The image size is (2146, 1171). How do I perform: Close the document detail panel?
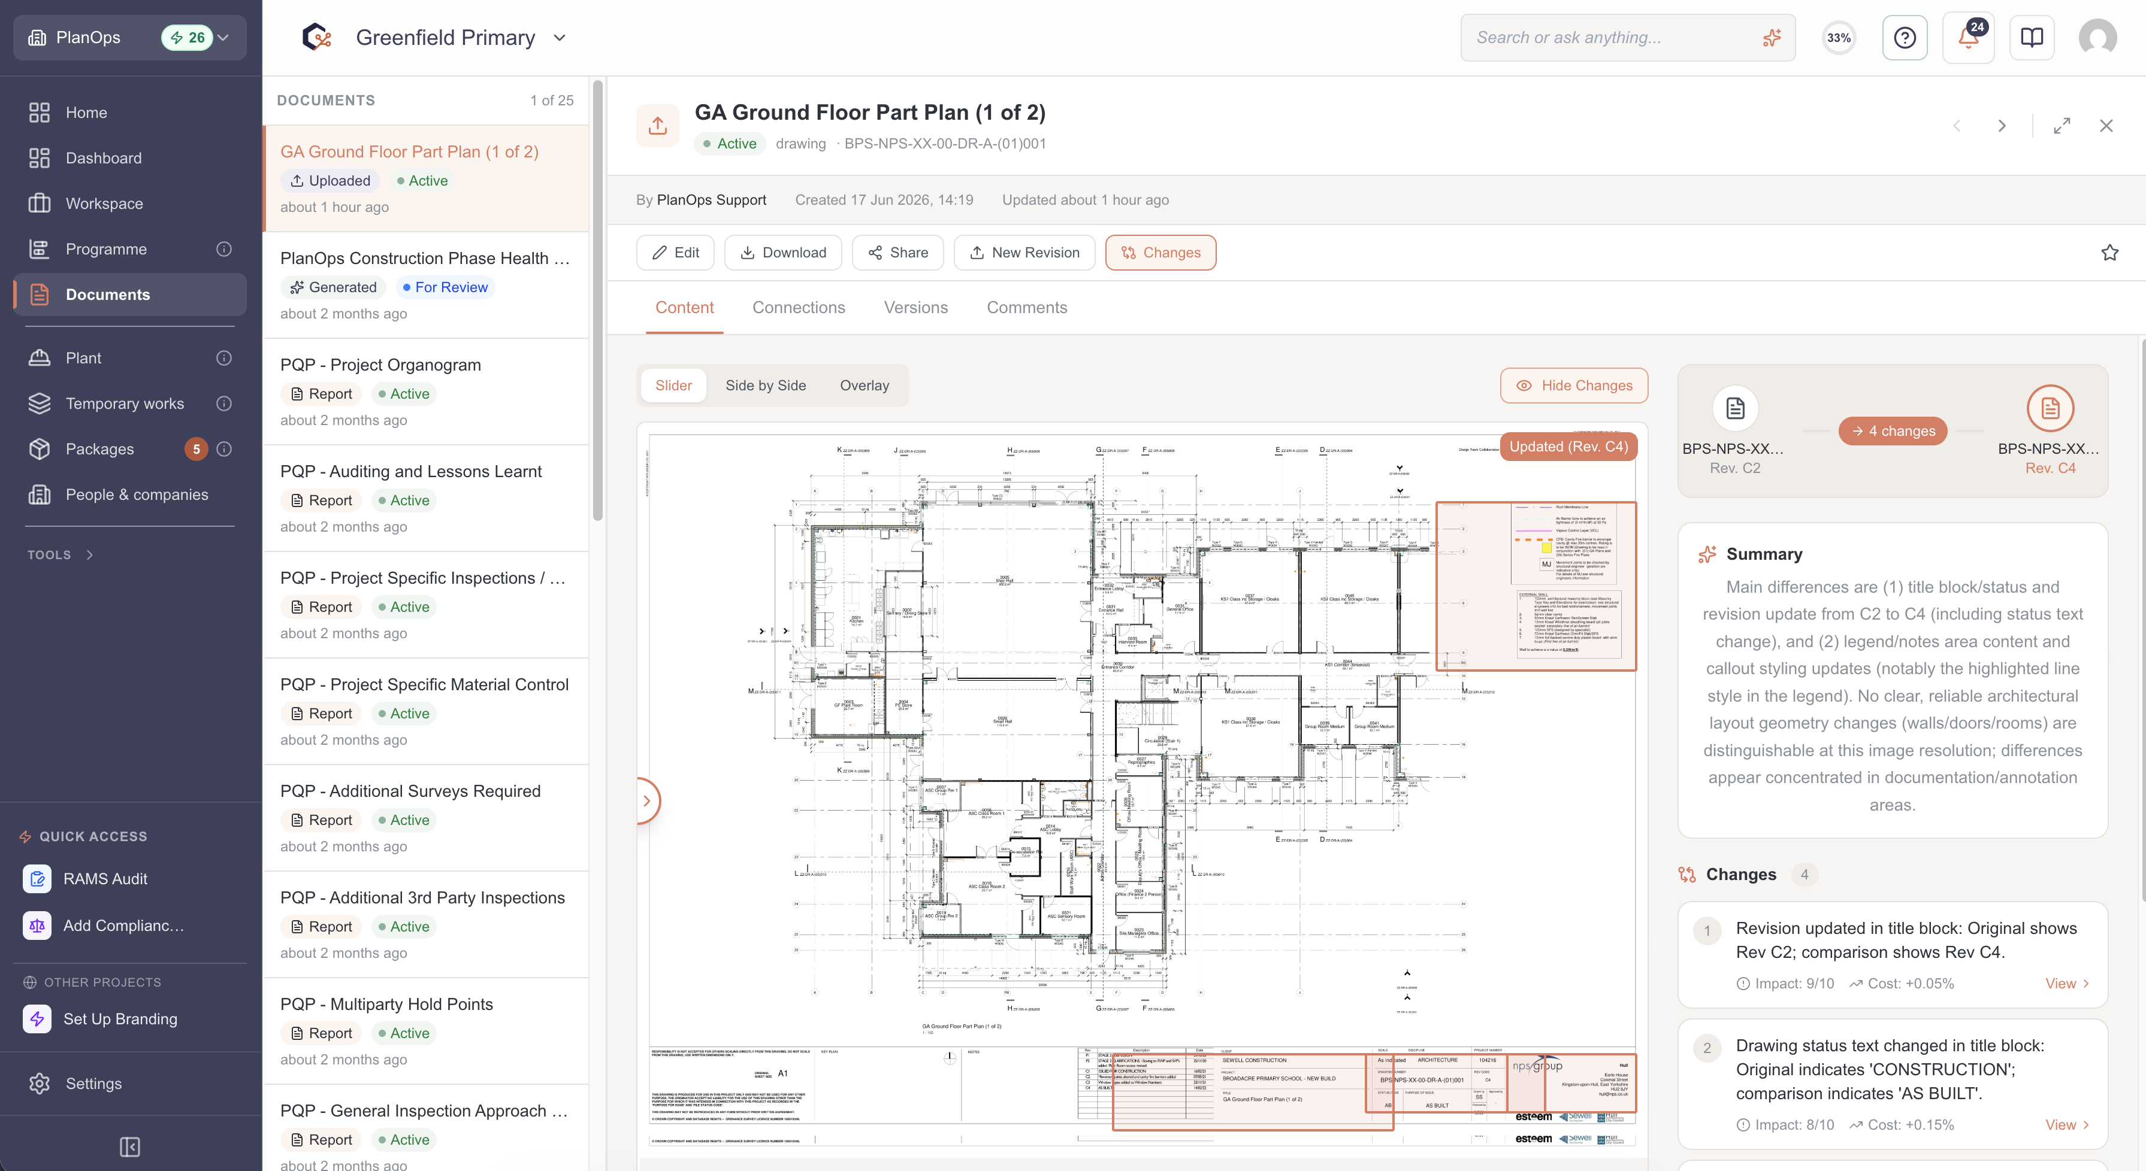coord(2106,126)
